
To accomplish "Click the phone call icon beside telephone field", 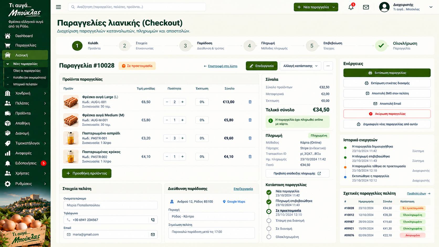I will click(153, 220).
